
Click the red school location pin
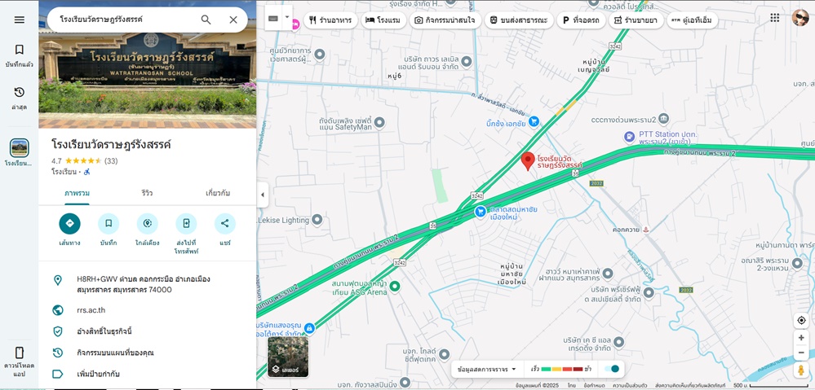point(528,160)
